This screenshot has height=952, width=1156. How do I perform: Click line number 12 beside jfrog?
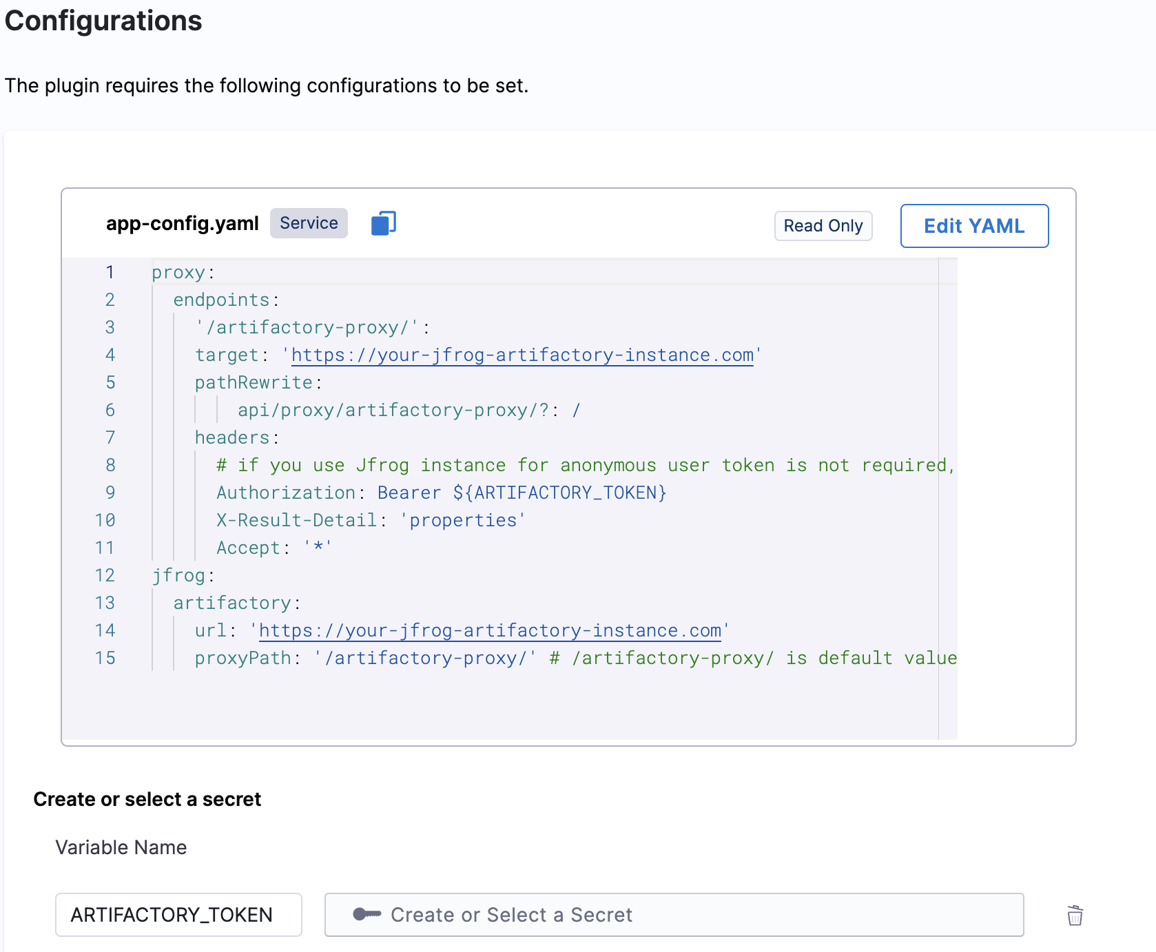pyautogui.click(x=105, y=575)
